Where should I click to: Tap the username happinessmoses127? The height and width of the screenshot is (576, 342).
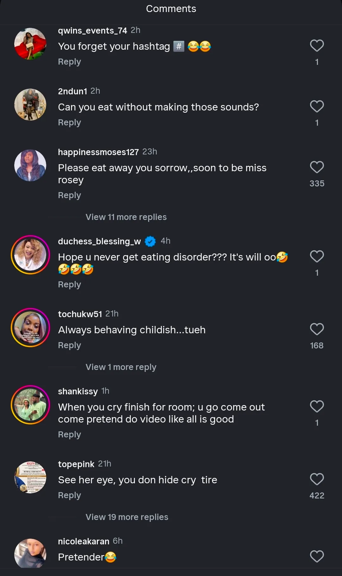click(x=98, y=152)
